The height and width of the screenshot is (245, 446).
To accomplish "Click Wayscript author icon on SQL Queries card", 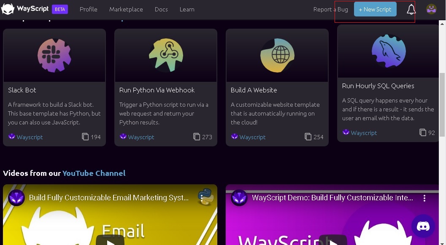I will pyautogui.click(x=346, y=132).
